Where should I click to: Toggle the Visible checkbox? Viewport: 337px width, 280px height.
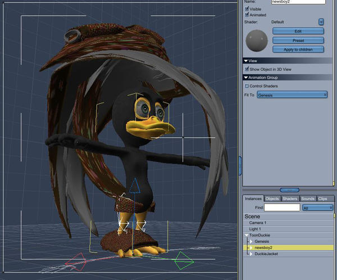247,9
